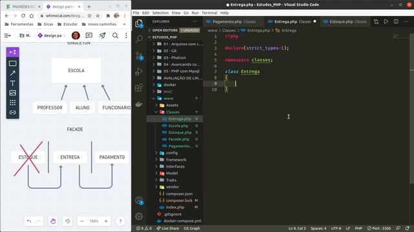Open the Whimsical icons grid tool

tap(12, 102)
